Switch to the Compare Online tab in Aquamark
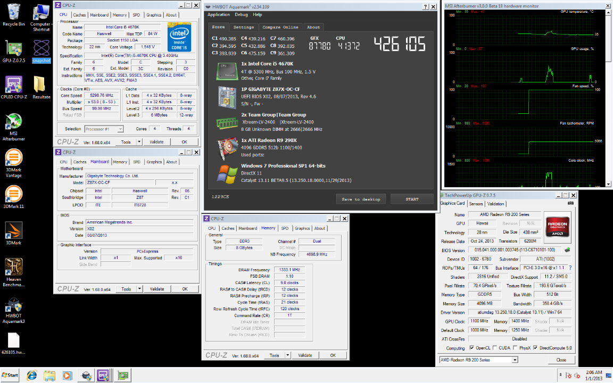 coord(280,27)
